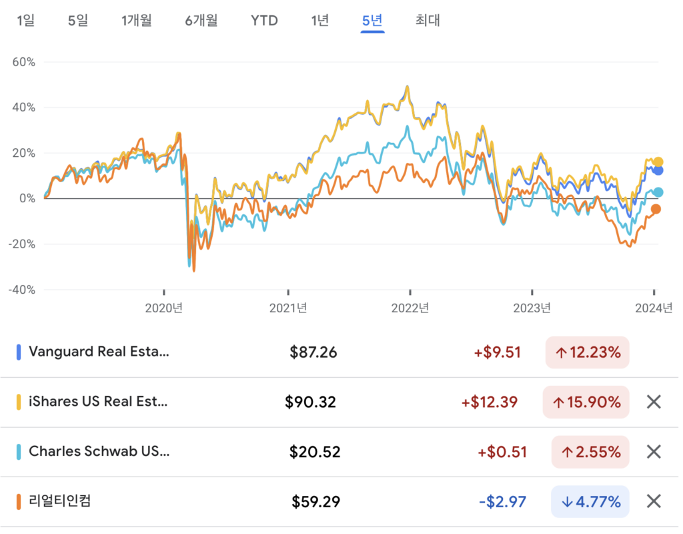This screenshot has width=683, height=534.
Task: Open the 리얼티인컴 stock row
Action: 339,501
